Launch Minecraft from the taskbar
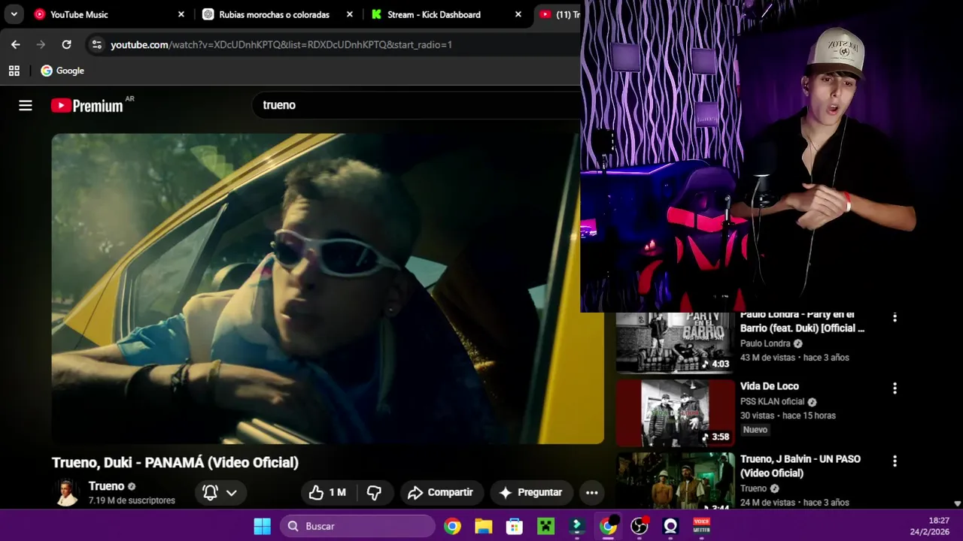This screenshot has width=963, height=541. (x=545, y=526)
